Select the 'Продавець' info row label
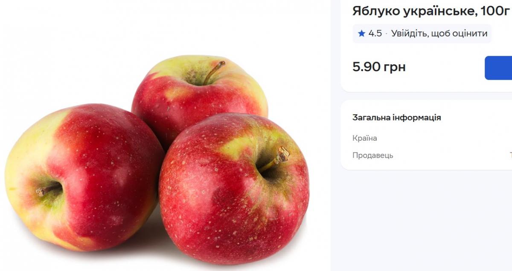This screenshot has height=271, width=512. 372,155
